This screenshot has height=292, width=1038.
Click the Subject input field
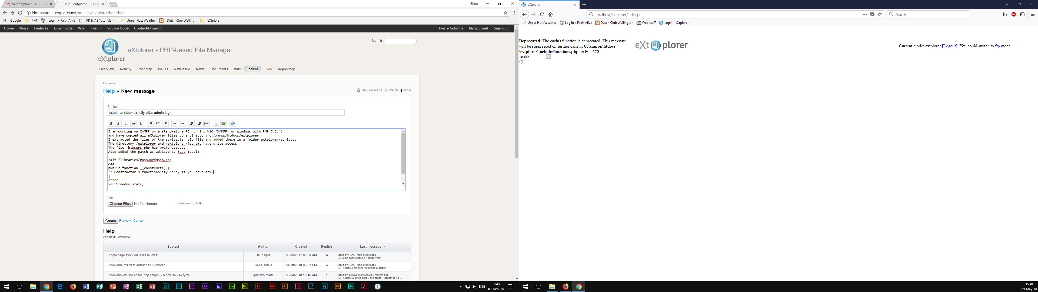point(226,112)
